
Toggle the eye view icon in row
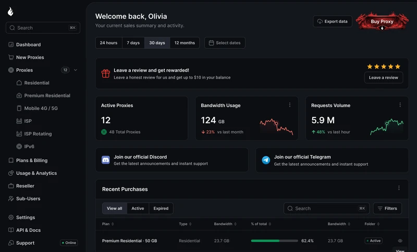point(400,241)
